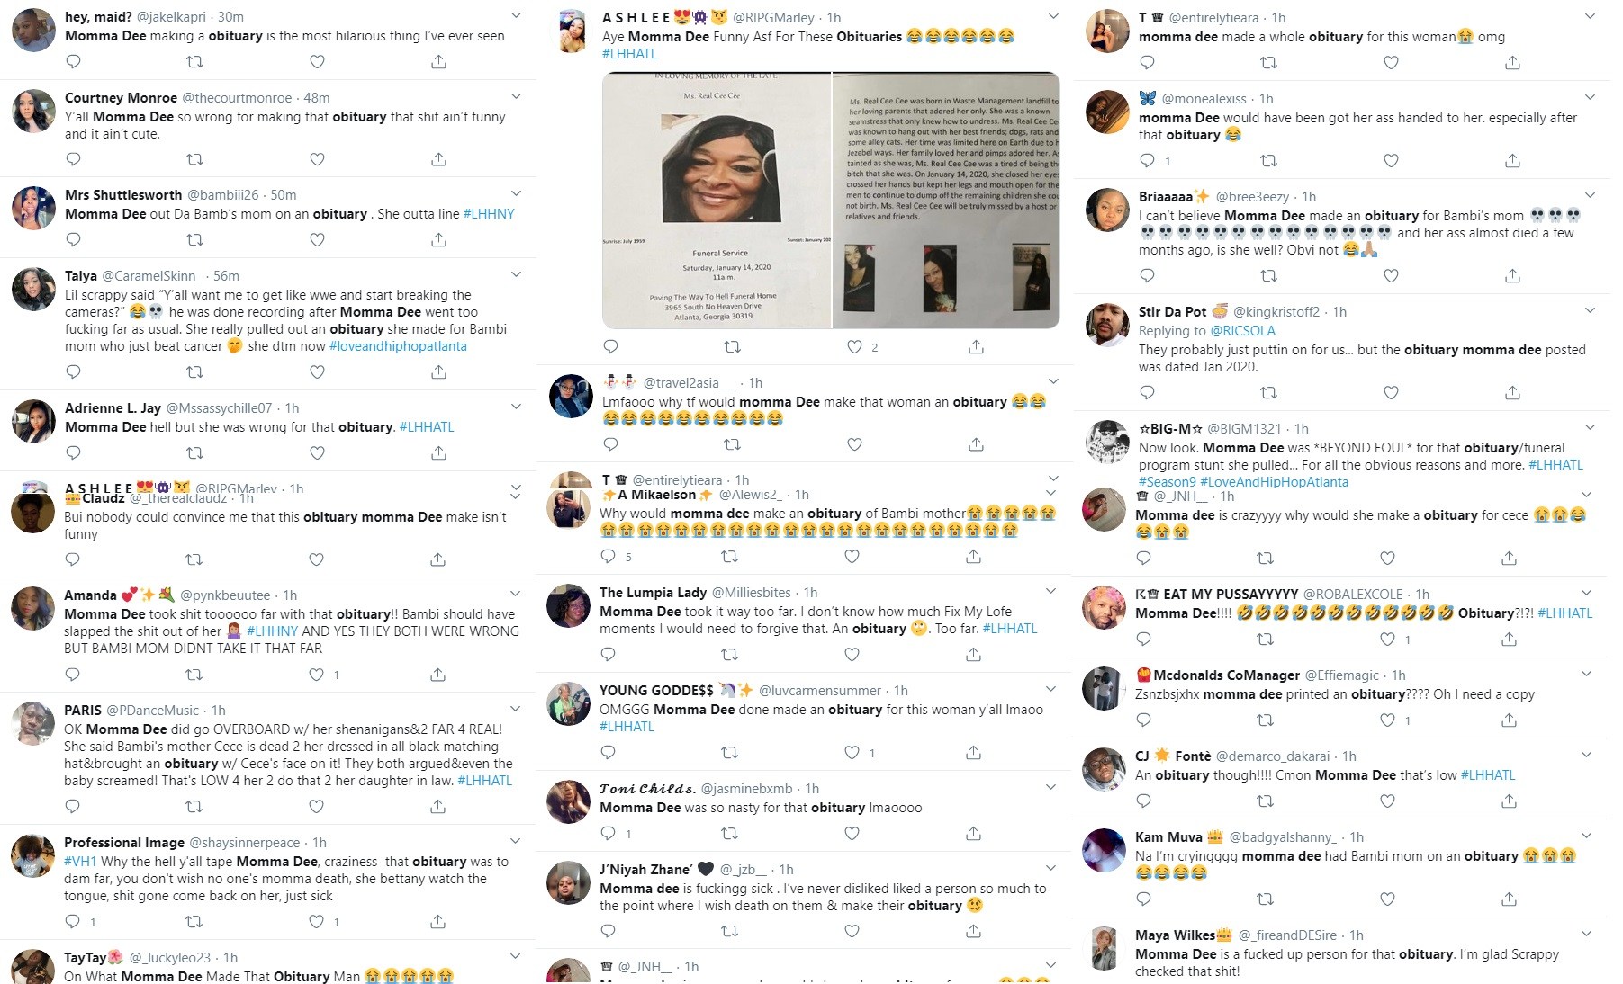Retweet The Lumpia Lady's tweet
The width and height of the screenshot is (1623, 984).
click(x=730, y=655)
